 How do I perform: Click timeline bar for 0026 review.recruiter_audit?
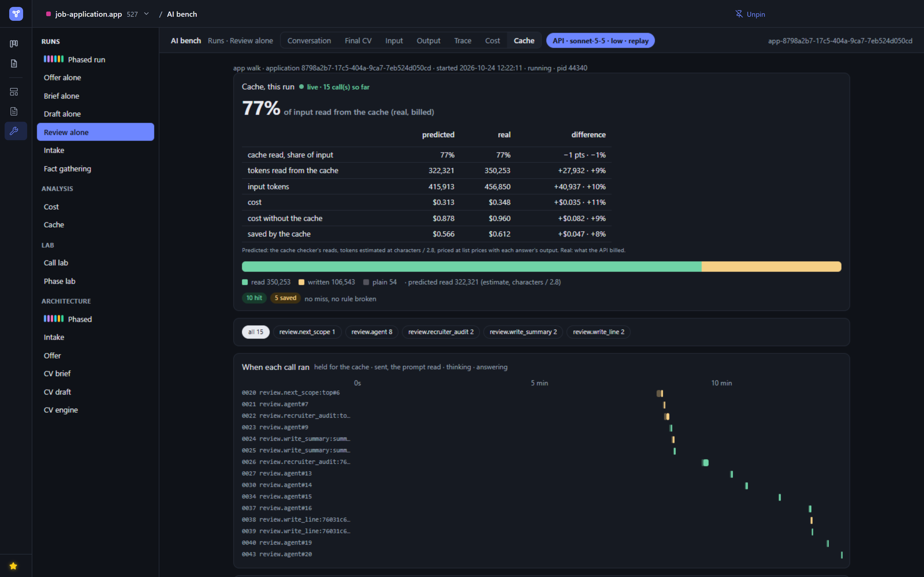pyautogui.click(x=705, y=463)
